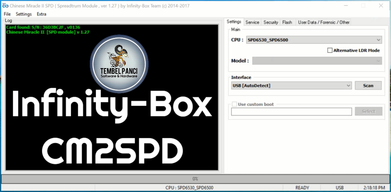Expand the CPU dropdown SPD6530_SPD6500
This screenshot has width=391, height=192.
314,40
